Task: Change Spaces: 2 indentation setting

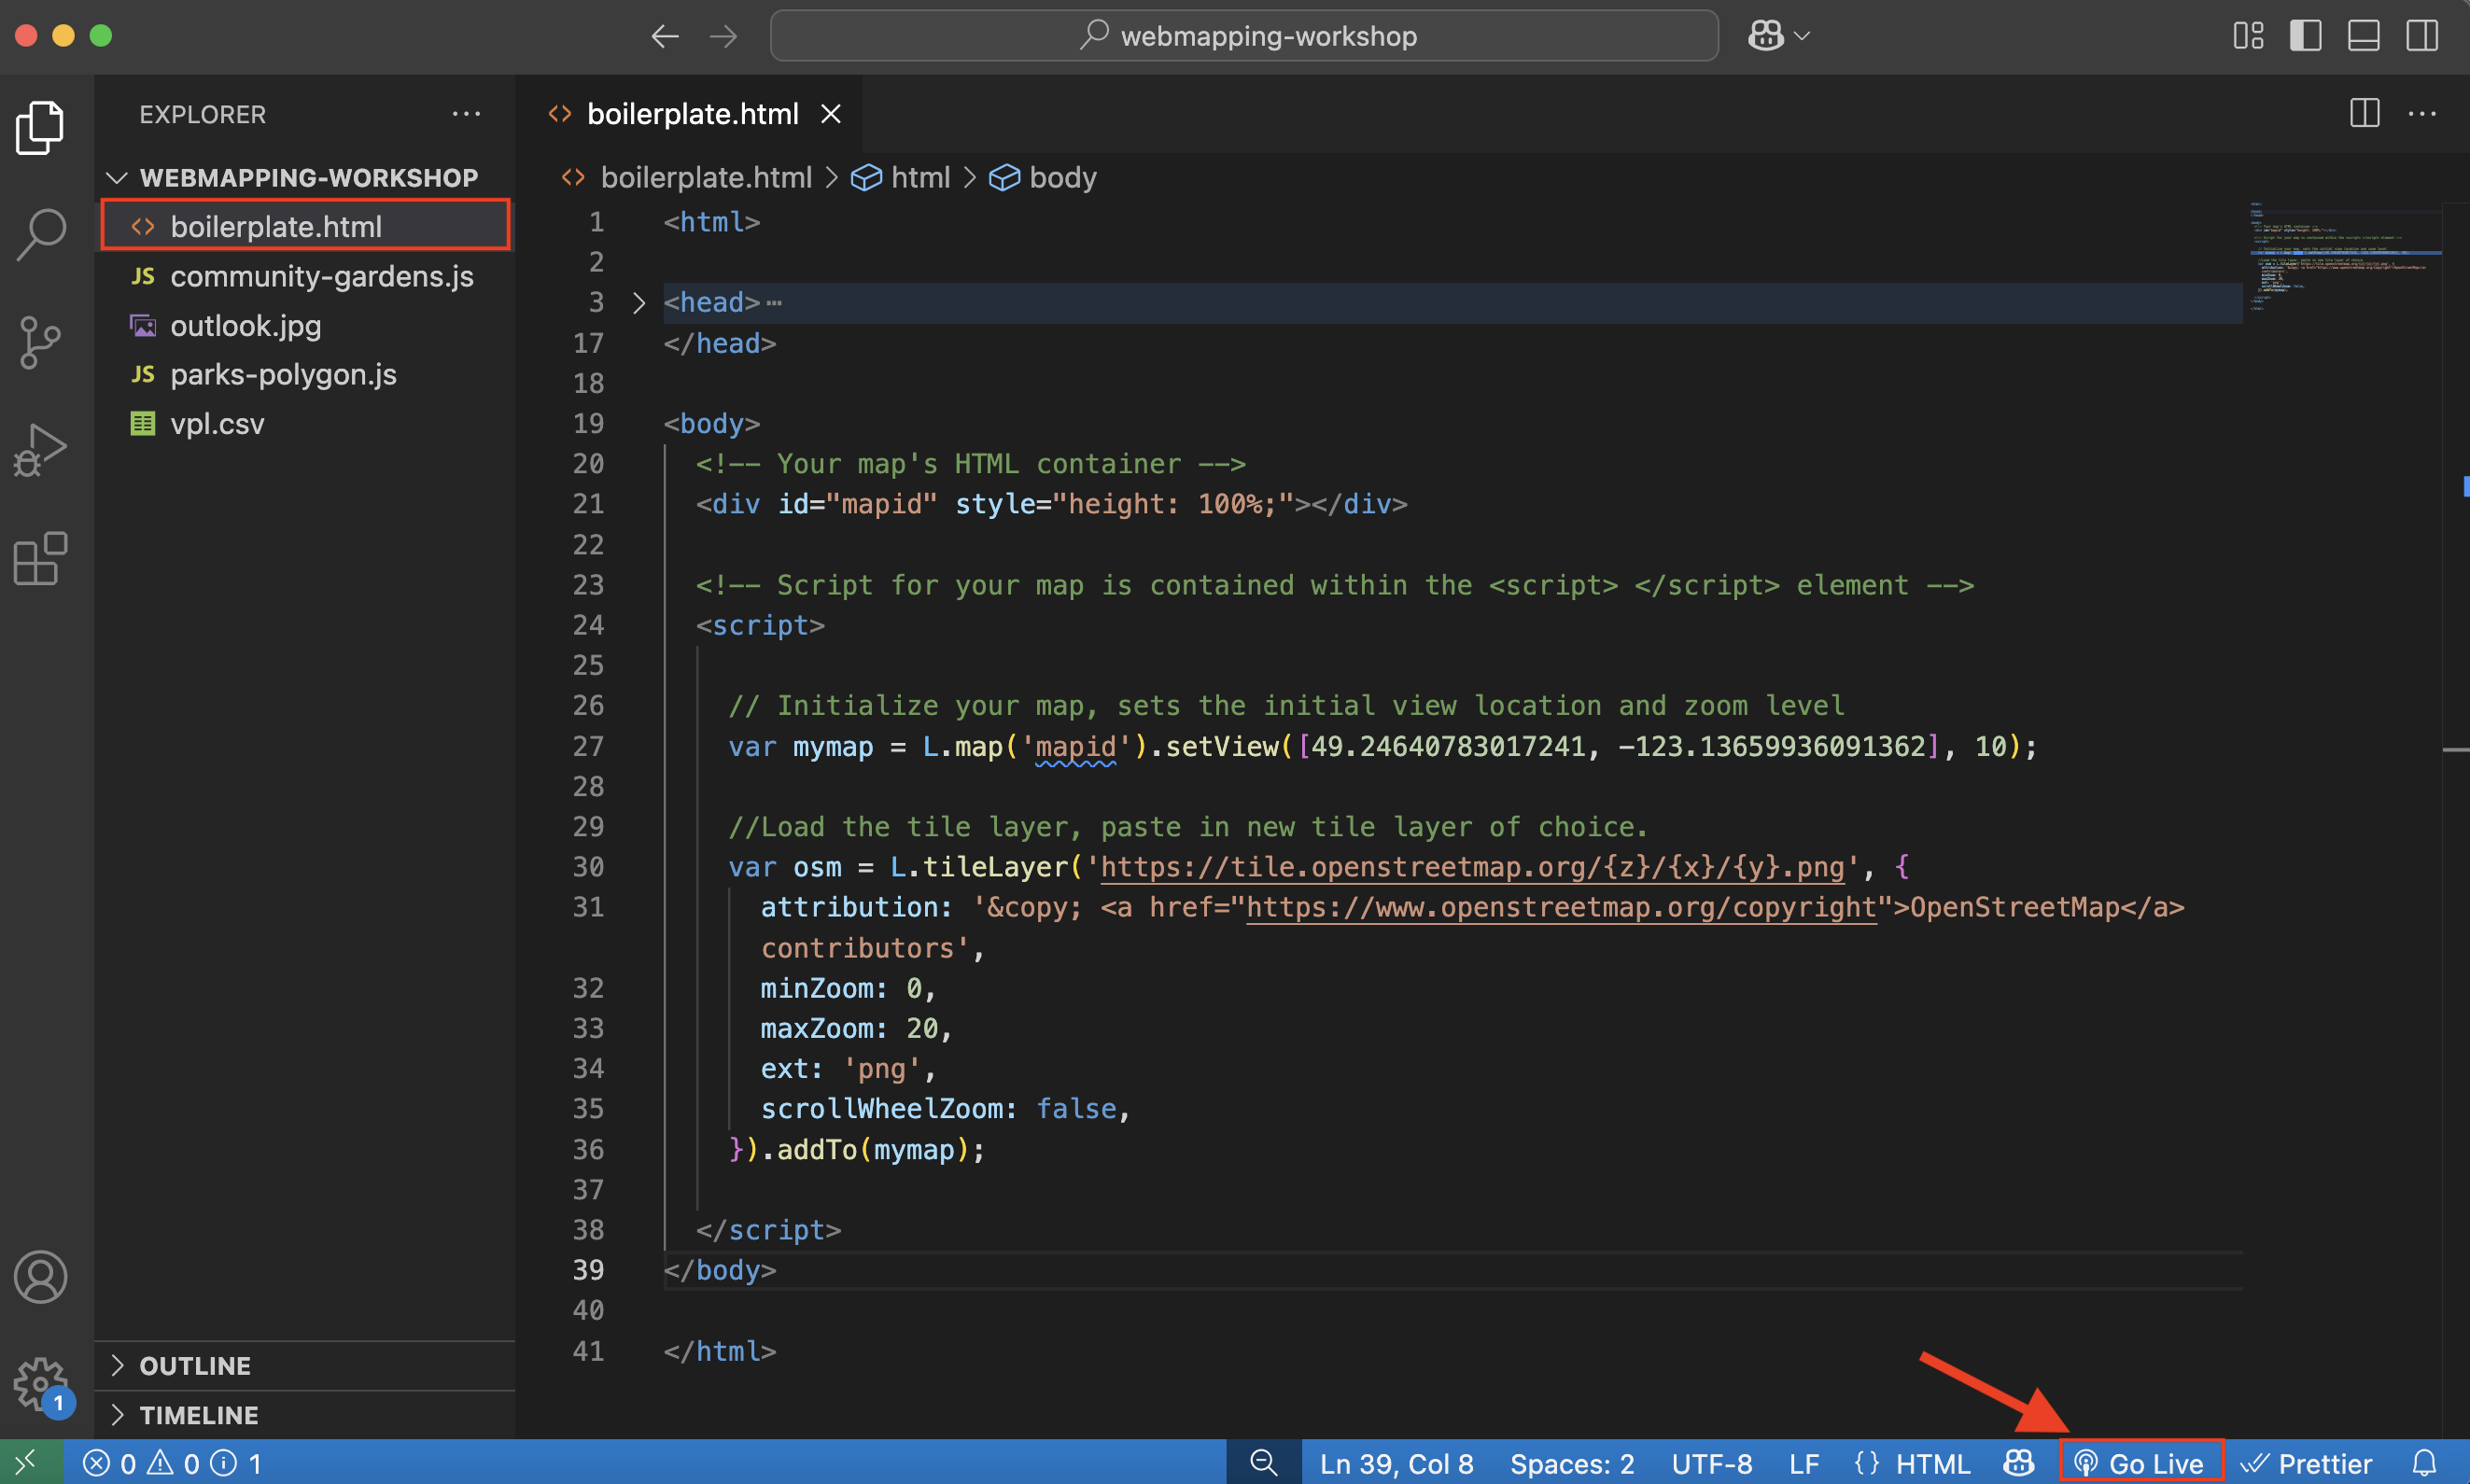Action: tap(1572, 1464)
